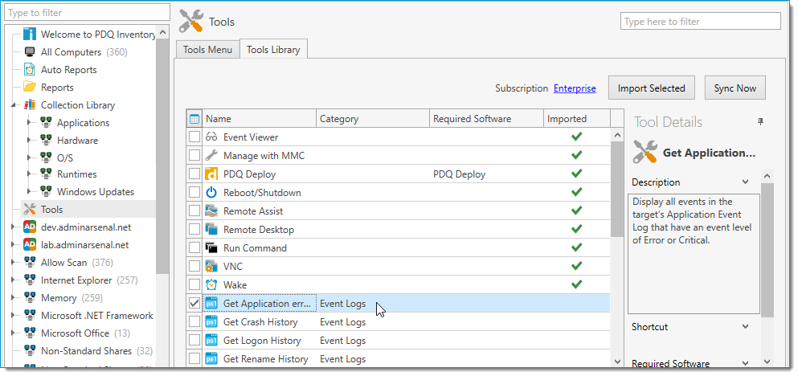Image resolution: width=798 pixels, height=376 pixels.
Task: Click the Event Viewer glasses icon
Action: coord(211,137)
